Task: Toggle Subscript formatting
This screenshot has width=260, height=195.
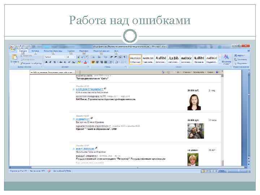Action: coord(65,62)
